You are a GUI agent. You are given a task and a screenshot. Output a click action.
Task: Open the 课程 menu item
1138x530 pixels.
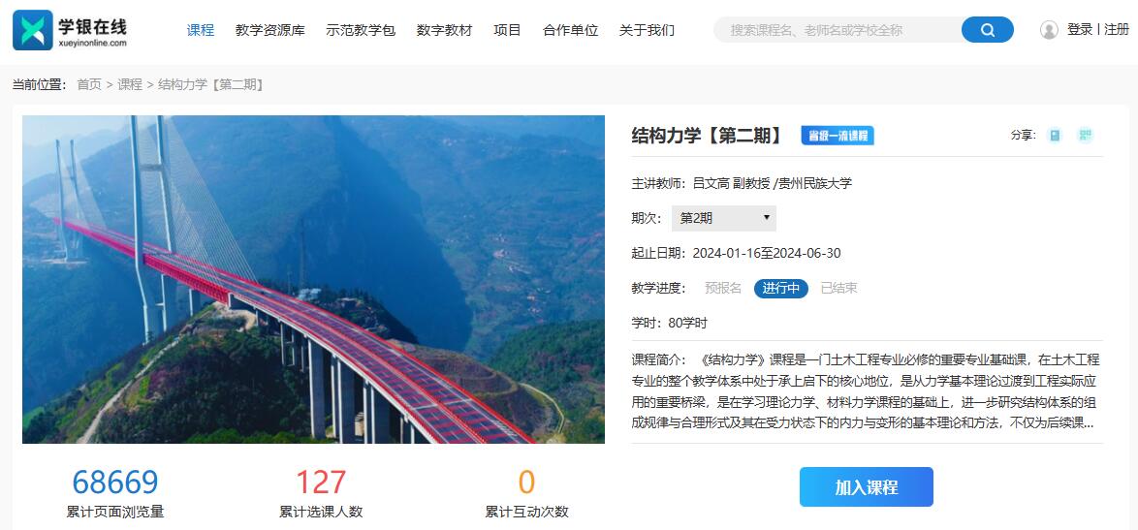point(201,30)
